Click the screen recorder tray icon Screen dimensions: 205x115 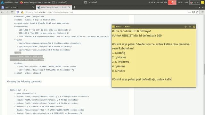point(192,3)
